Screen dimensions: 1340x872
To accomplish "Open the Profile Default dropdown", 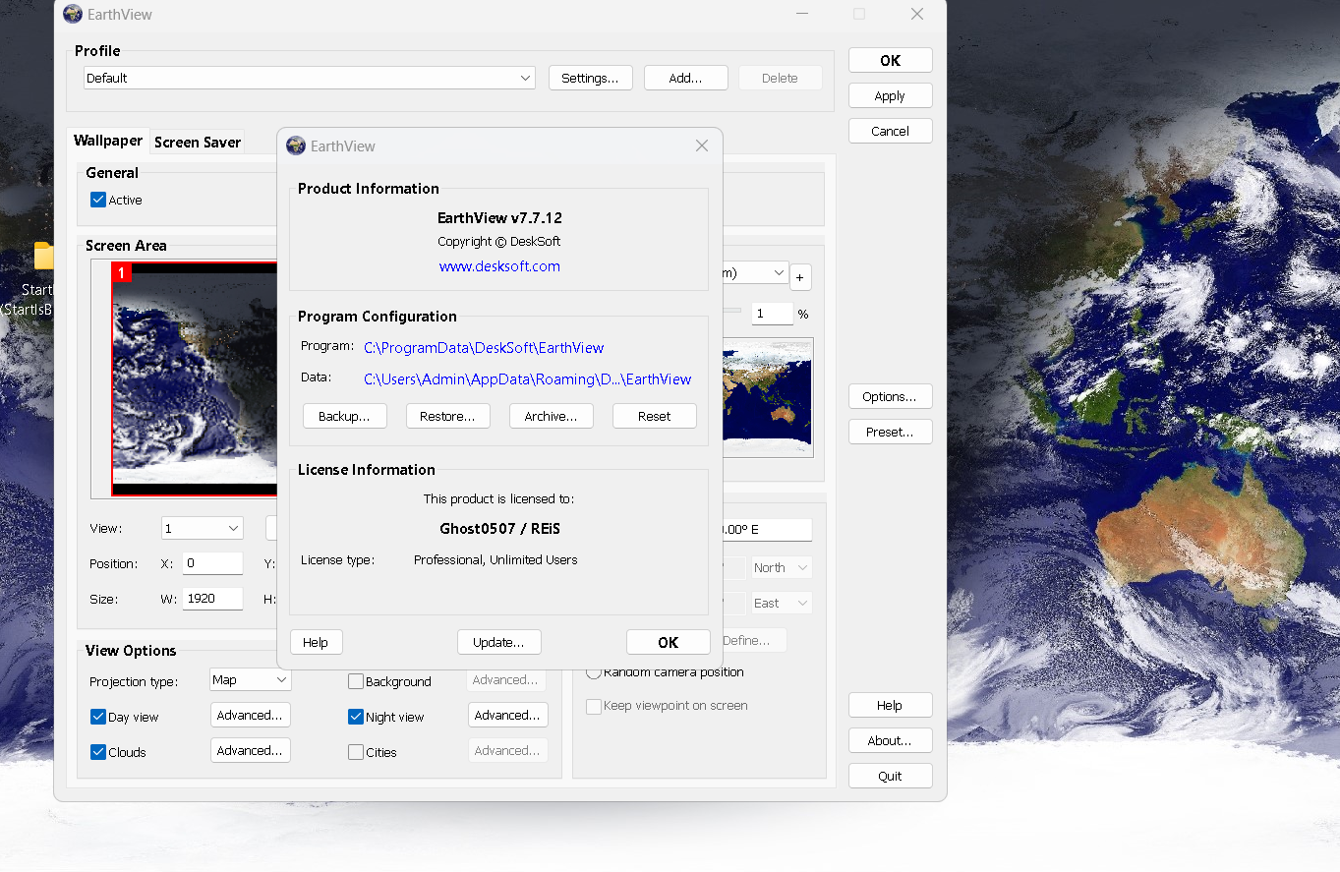I will tap(310, 78).
